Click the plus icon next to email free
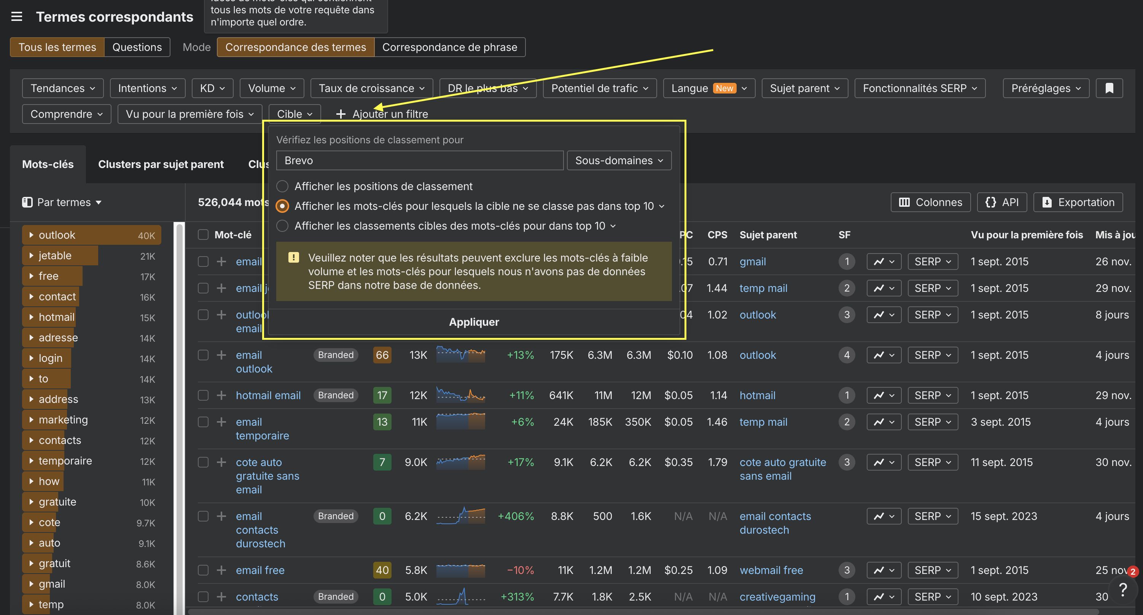Viewport: 1143px width, 615px height. coord(221,570)
